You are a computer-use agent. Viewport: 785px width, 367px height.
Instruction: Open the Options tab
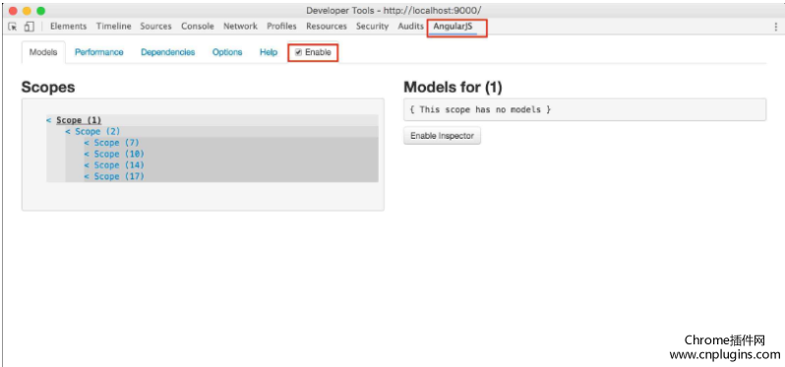[227, 52]
